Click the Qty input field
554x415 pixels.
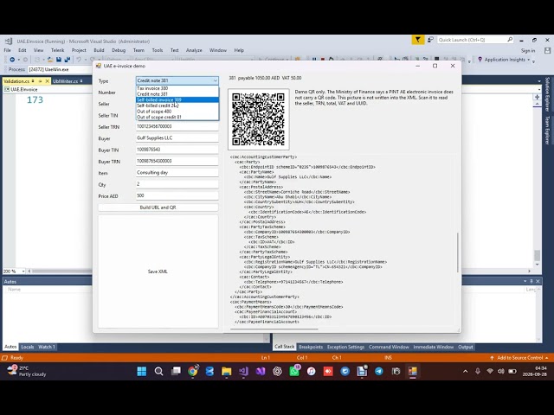coord(177,184)
